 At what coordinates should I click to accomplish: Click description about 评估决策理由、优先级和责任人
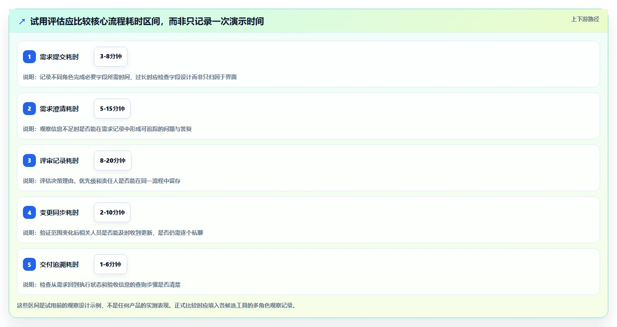102,181
